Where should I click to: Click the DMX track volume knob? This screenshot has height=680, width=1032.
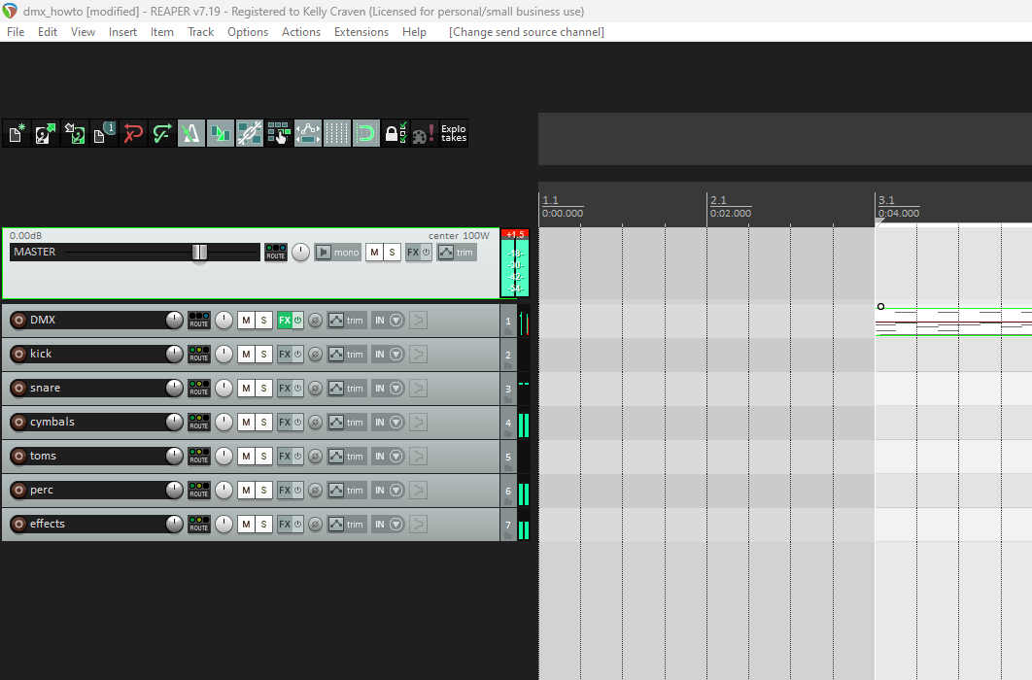(174, 321)
